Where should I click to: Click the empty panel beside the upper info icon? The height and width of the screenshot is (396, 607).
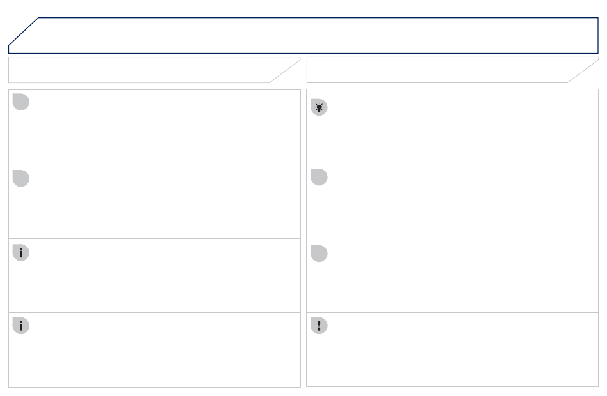click(155, 276)
